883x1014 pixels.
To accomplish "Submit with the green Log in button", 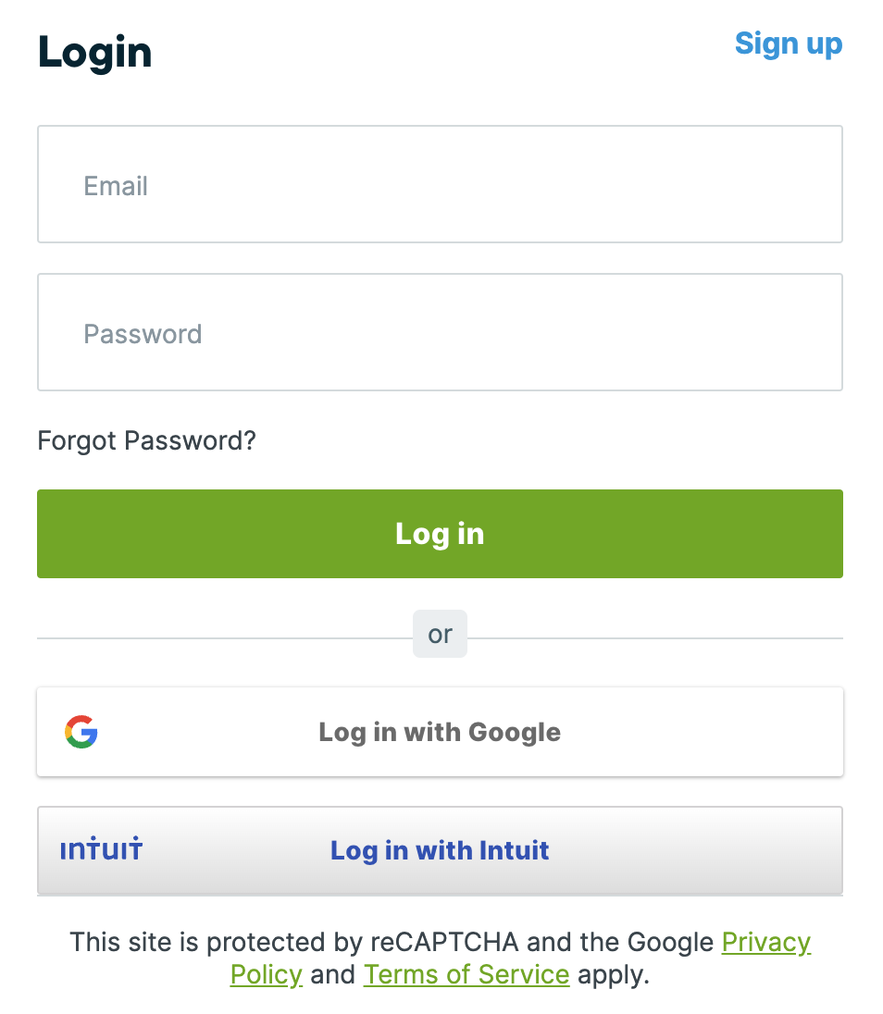I will click(x=440, y=534).
